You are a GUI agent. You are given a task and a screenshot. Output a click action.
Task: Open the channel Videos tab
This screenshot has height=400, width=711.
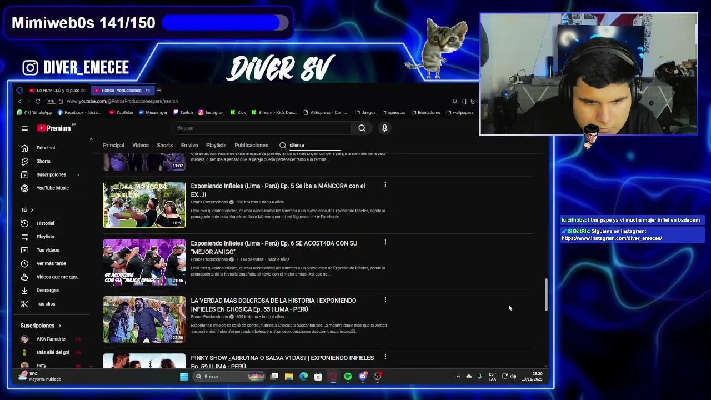point(140,145)
